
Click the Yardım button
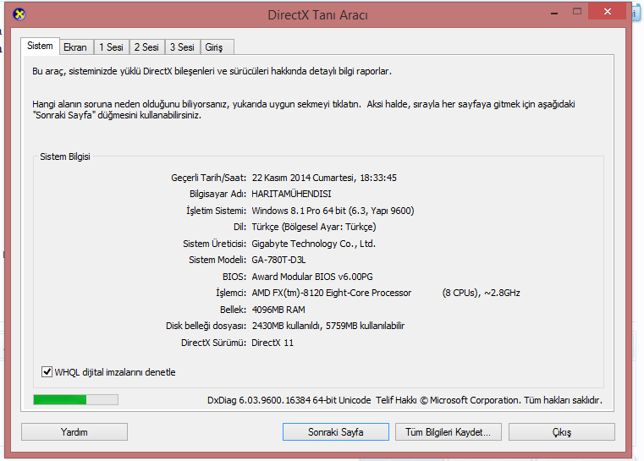pyautogui.click(x=74, y=432)
